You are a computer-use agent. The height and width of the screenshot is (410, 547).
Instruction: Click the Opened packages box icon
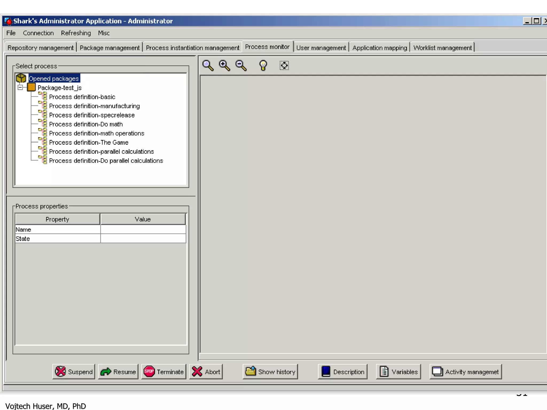(x=21, y=78)
